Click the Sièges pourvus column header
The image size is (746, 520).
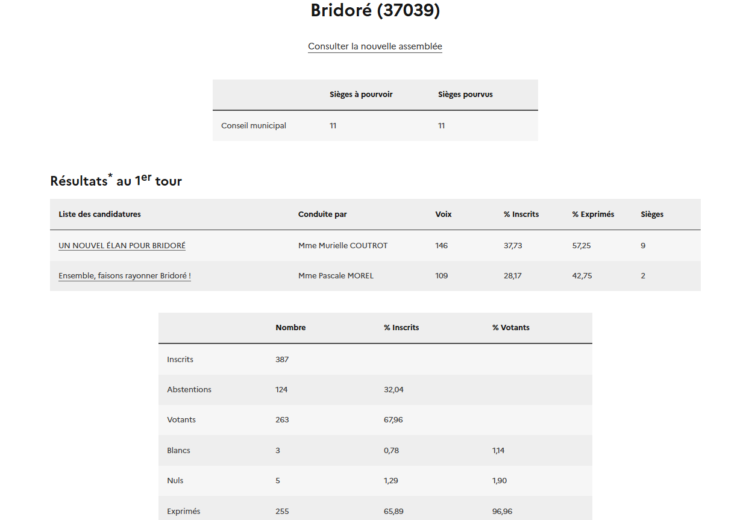click(x=465, y=95)
